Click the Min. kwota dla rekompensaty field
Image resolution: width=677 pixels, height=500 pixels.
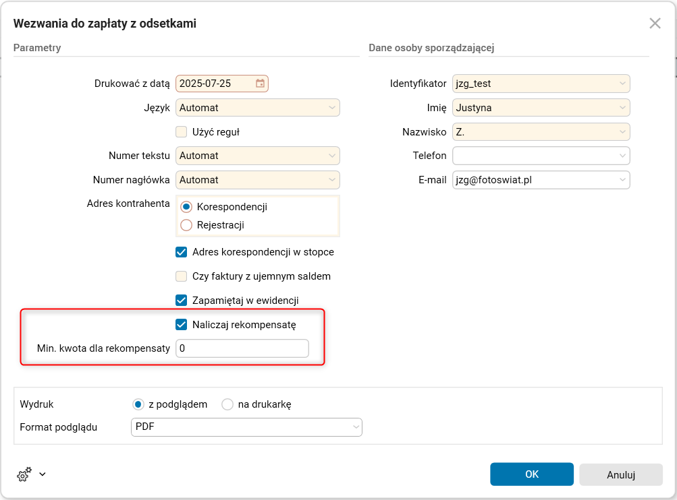[242, 348]
